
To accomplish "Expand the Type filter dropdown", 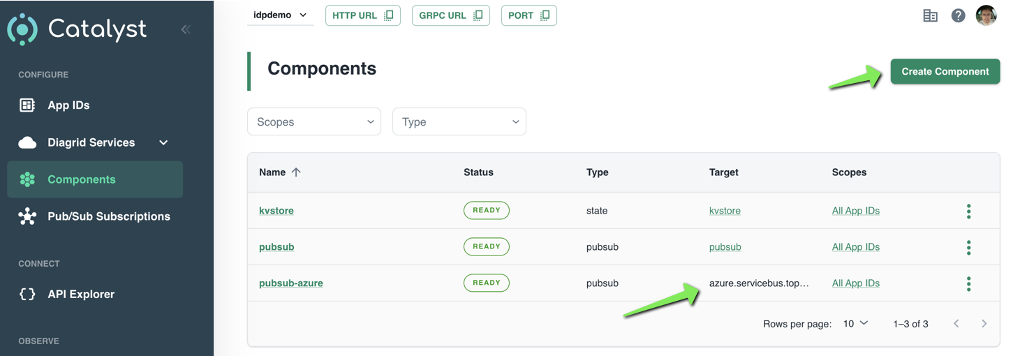I will pyautogui.click(x=459, y=122).
